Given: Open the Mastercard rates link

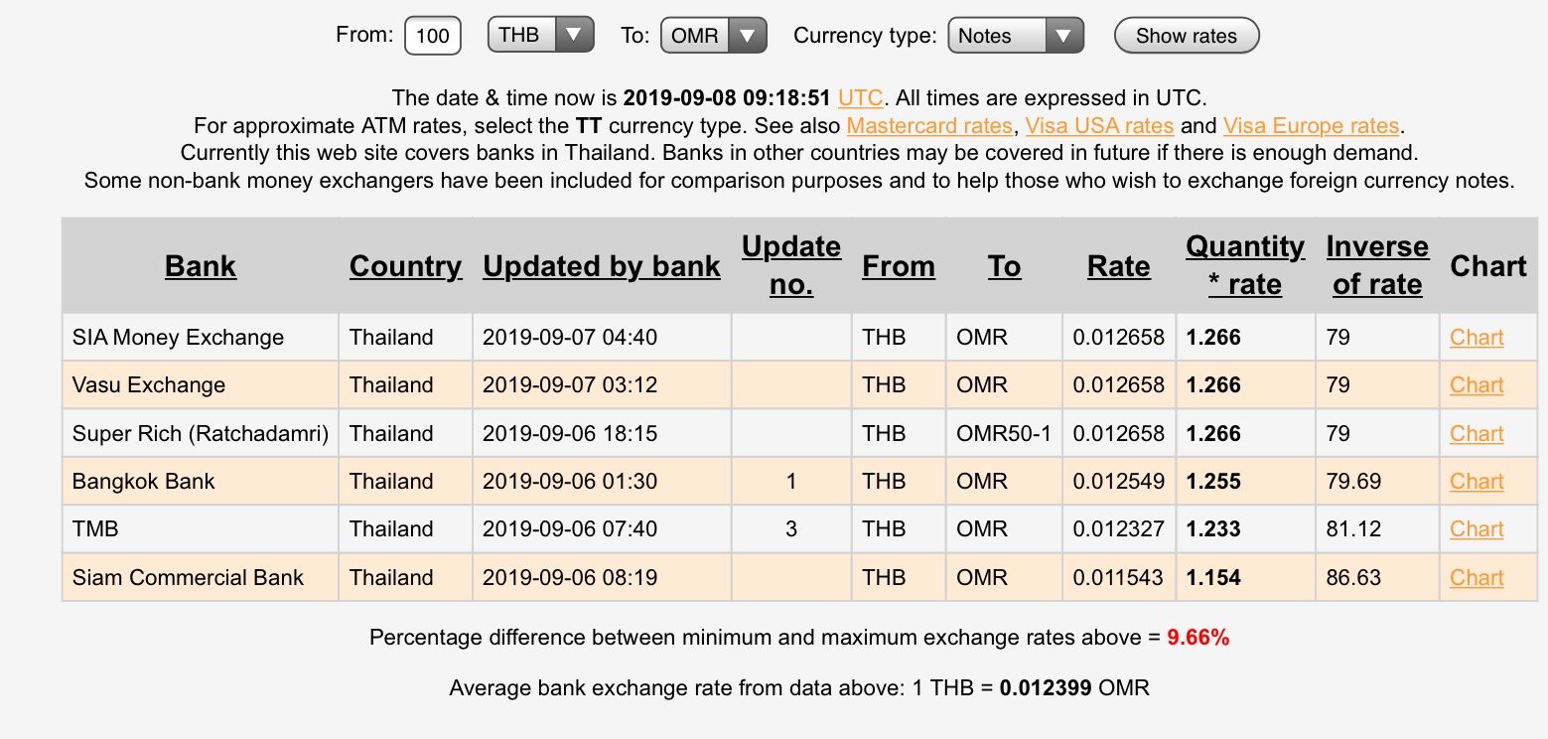Looking at the screenshot, I should 929,126.
